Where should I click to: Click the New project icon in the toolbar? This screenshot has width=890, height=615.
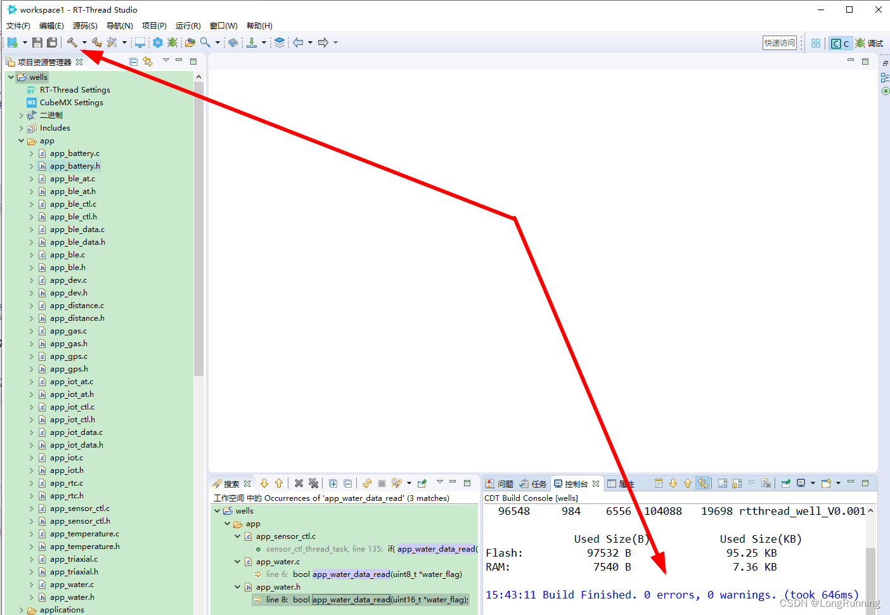click(x=12, y=42)
